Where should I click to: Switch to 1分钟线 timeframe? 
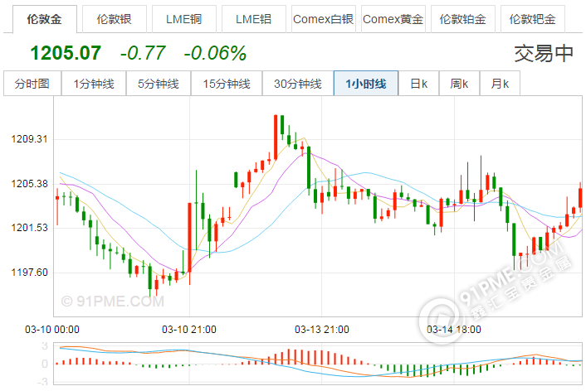coord(94,84)
